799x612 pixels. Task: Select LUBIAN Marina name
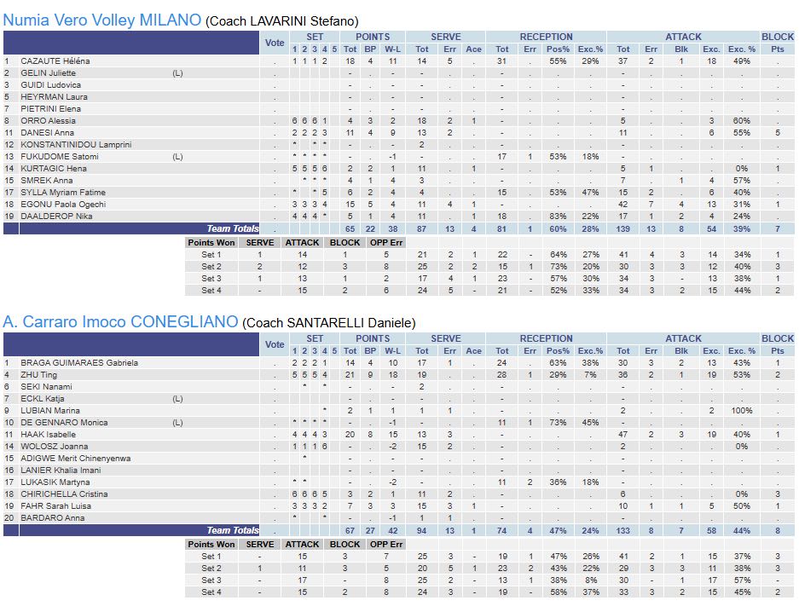point(50,411)
